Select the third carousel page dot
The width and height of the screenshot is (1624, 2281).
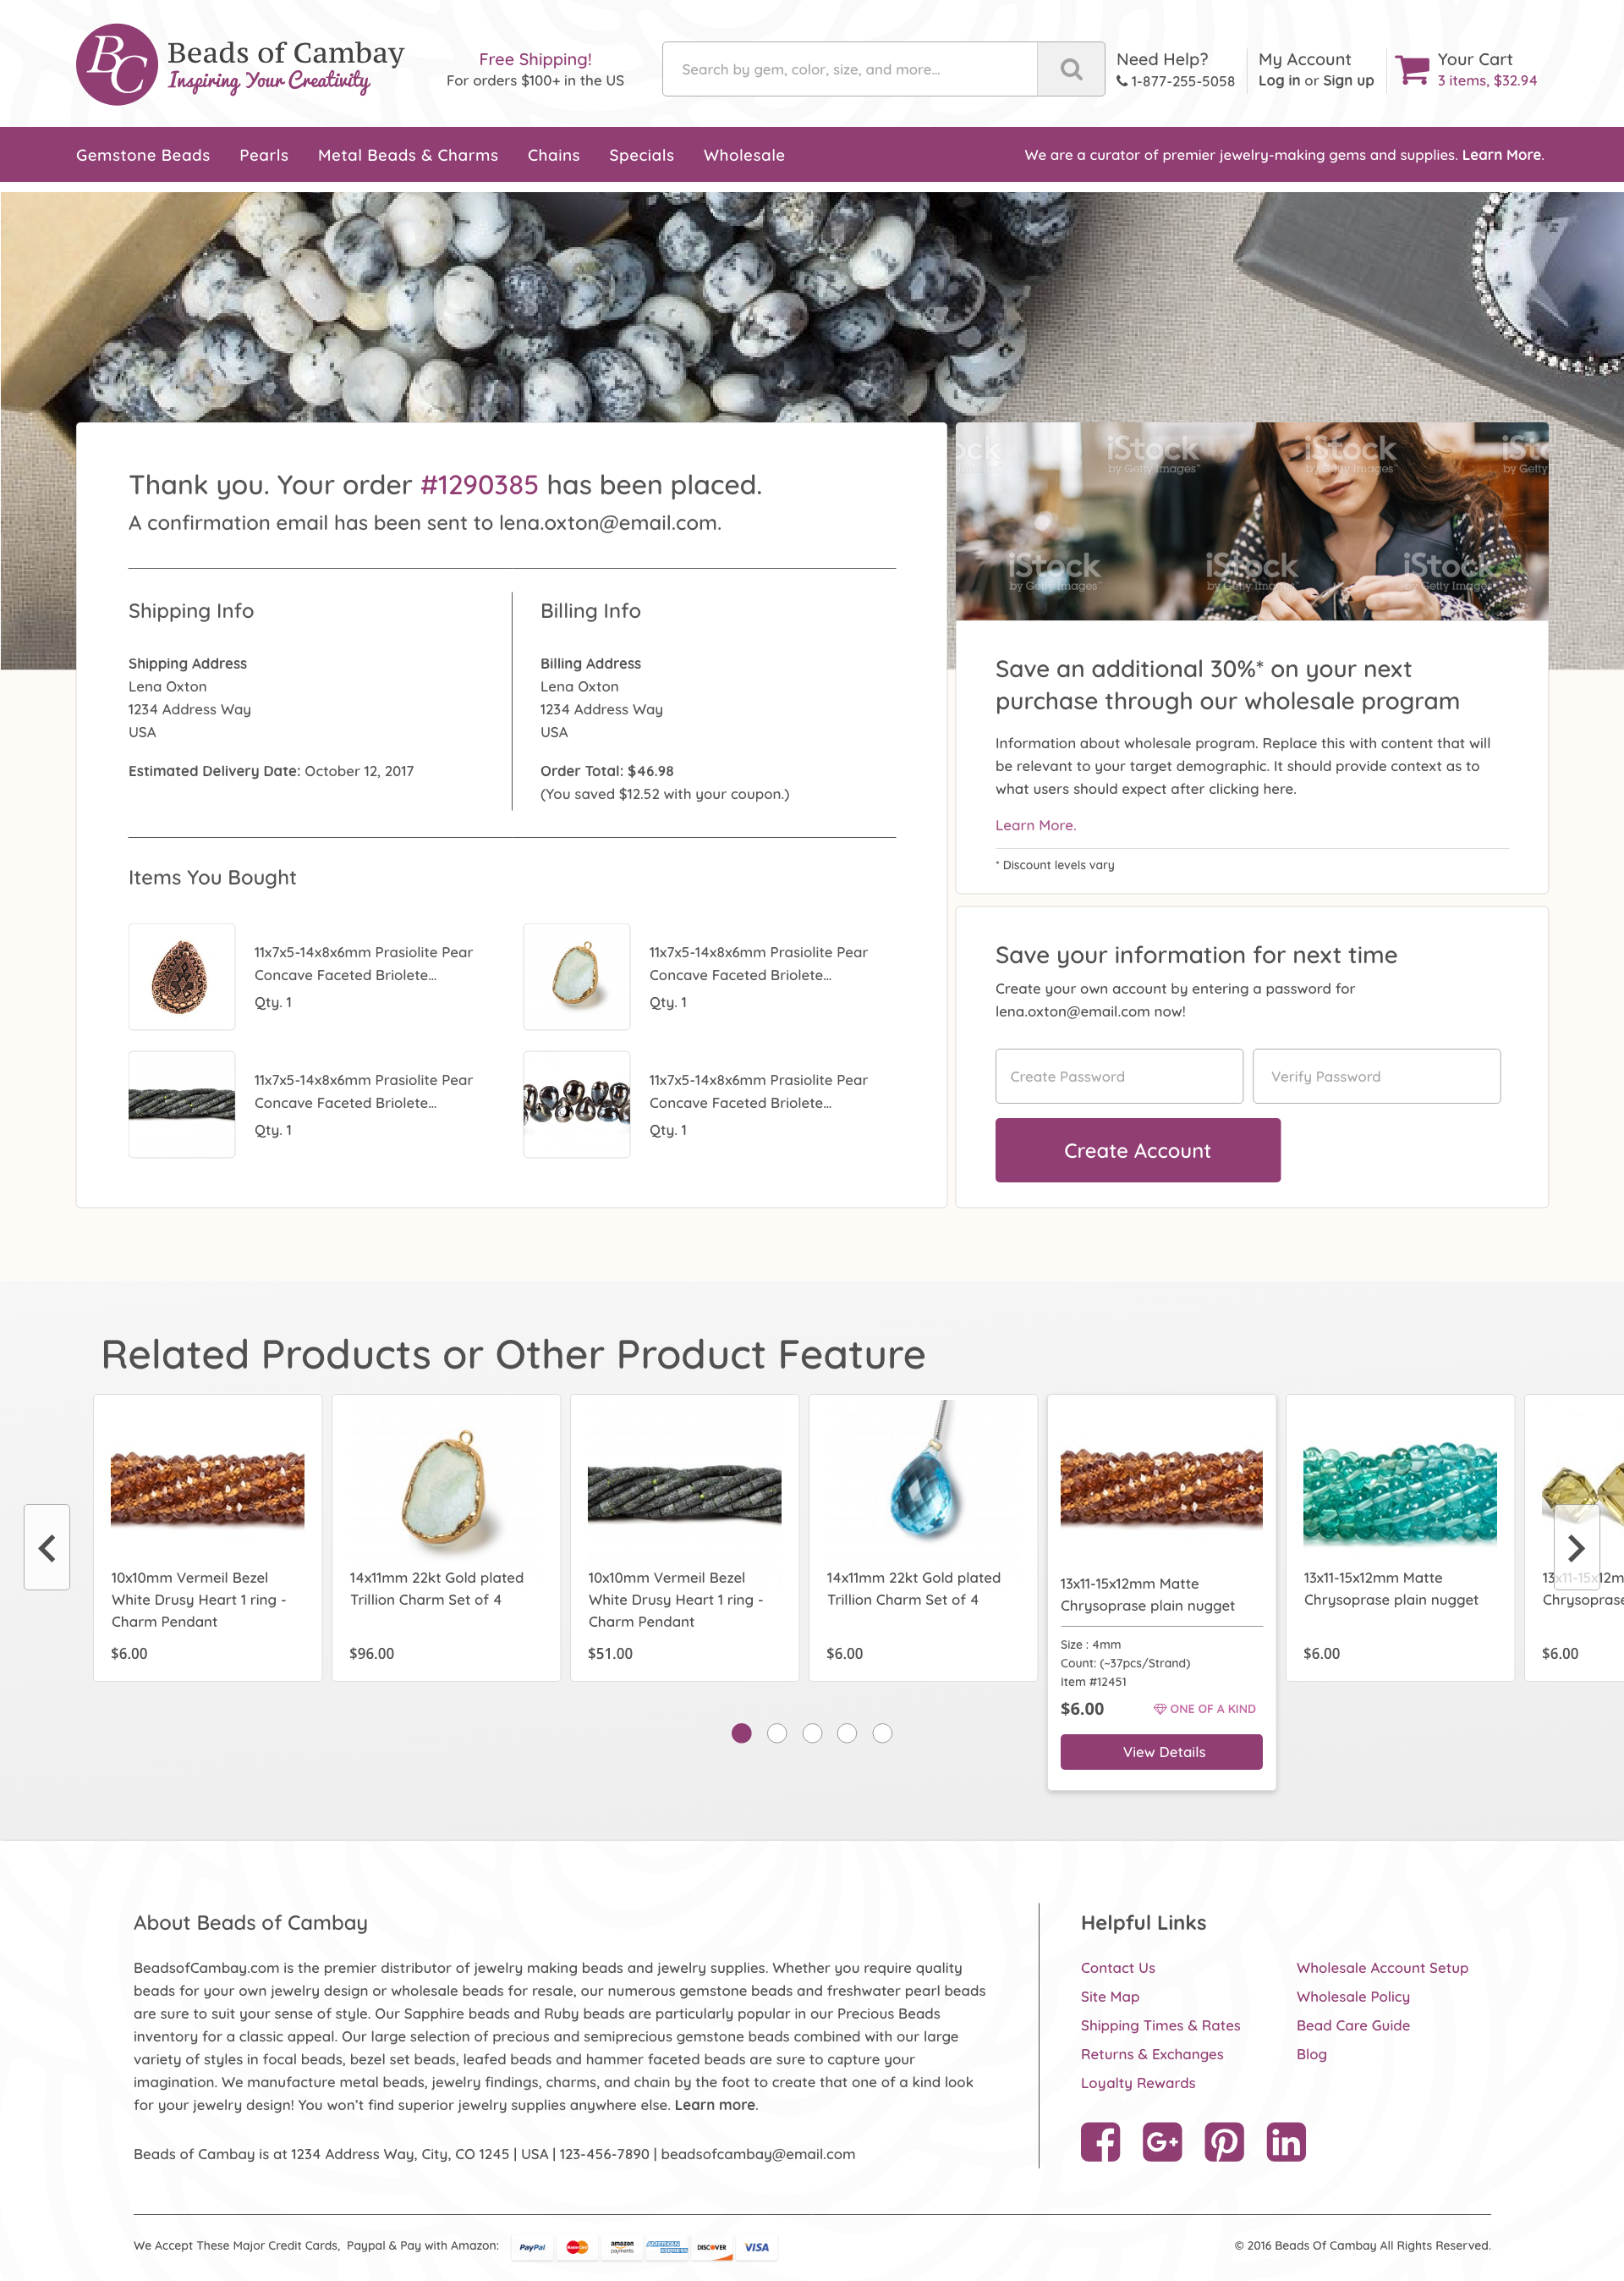(x=812, y=1733)
